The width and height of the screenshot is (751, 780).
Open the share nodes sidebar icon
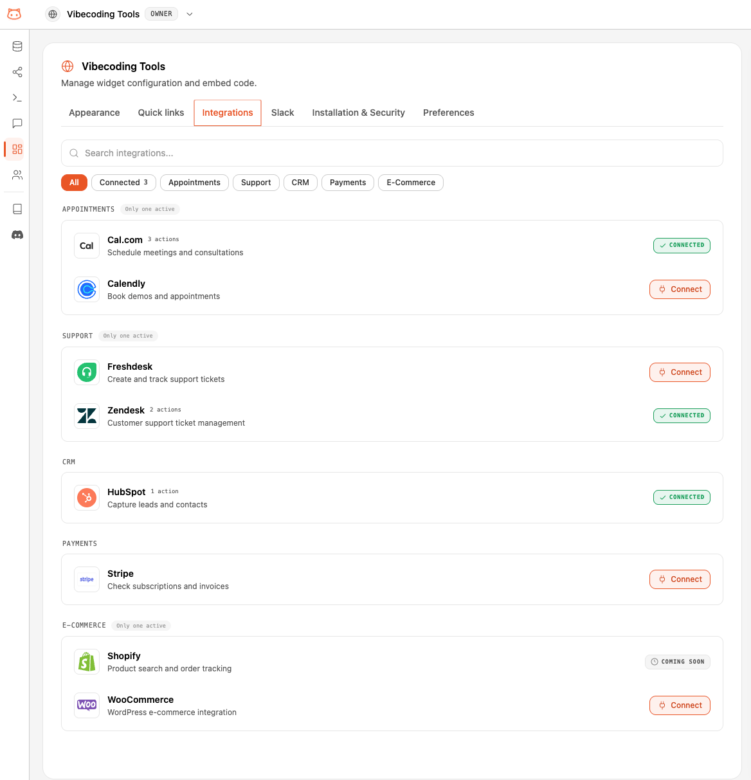(x=17, y=72)
